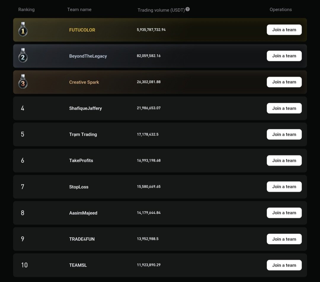This screenshot has height=282, width=320.
Task: Join the Creative Spark team
Action: [x=284, y=82]
